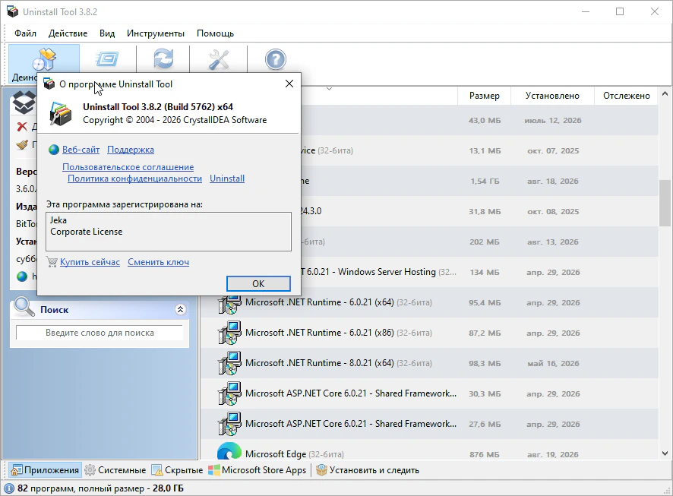Open the Вид menu

coord(107,33)
